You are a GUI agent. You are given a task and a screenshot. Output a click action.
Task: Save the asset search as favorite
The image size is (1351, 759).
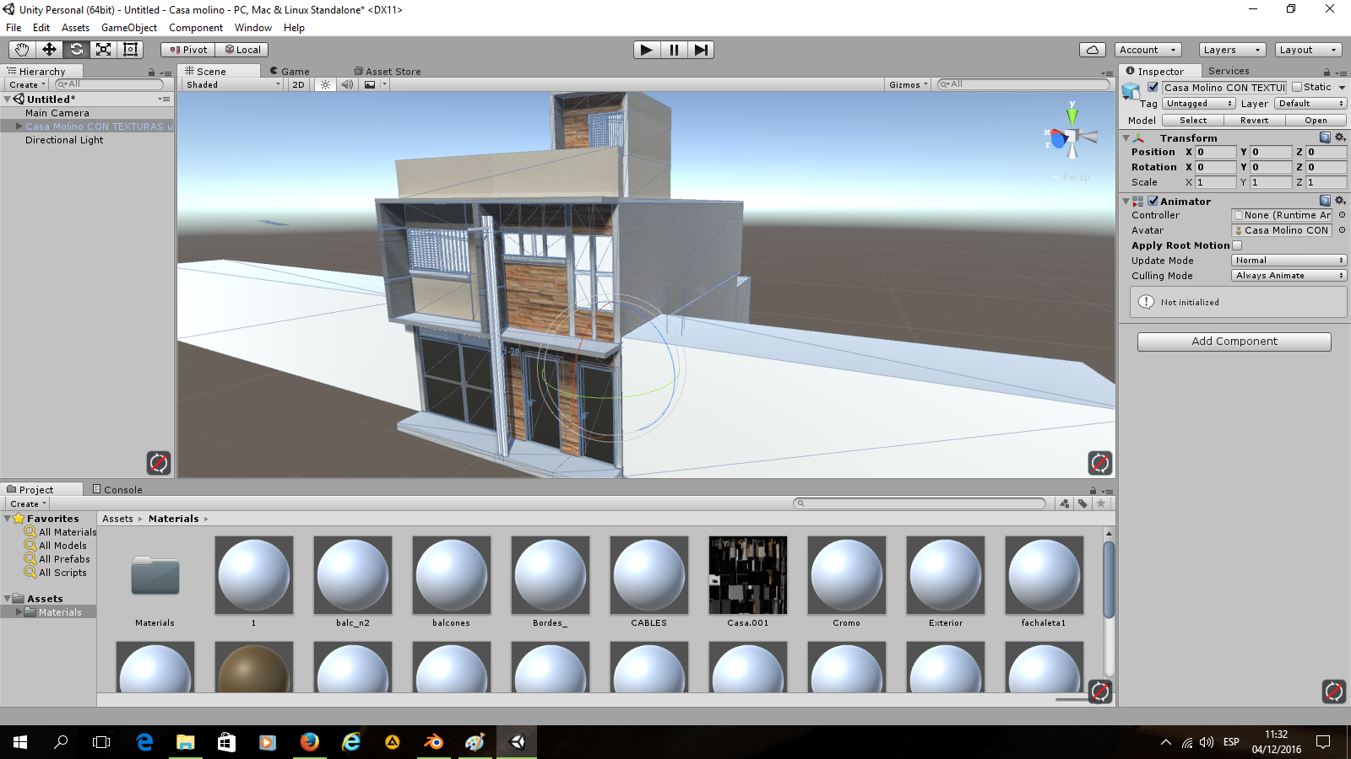click(x=1101, y=503)
